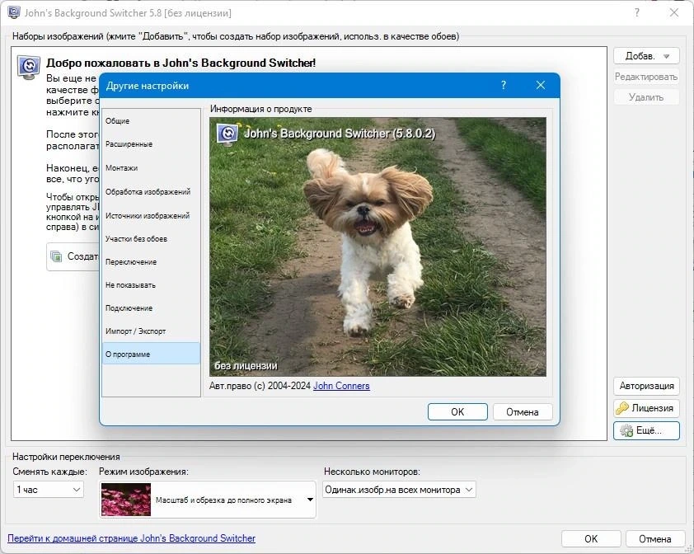Image resolution: width=694 pixels, height=554 pixels.
Task: Click the "Удалить" button in the main window
Action: tap(646, 97)
